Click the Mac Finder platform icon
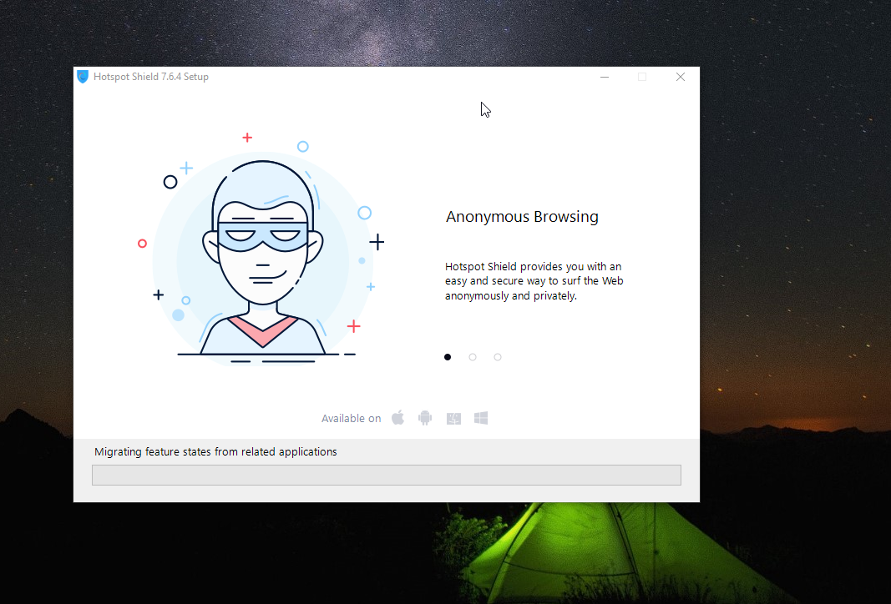Image resolution: width=891 pixels, height=604 pixels. [x=453, y=418]
